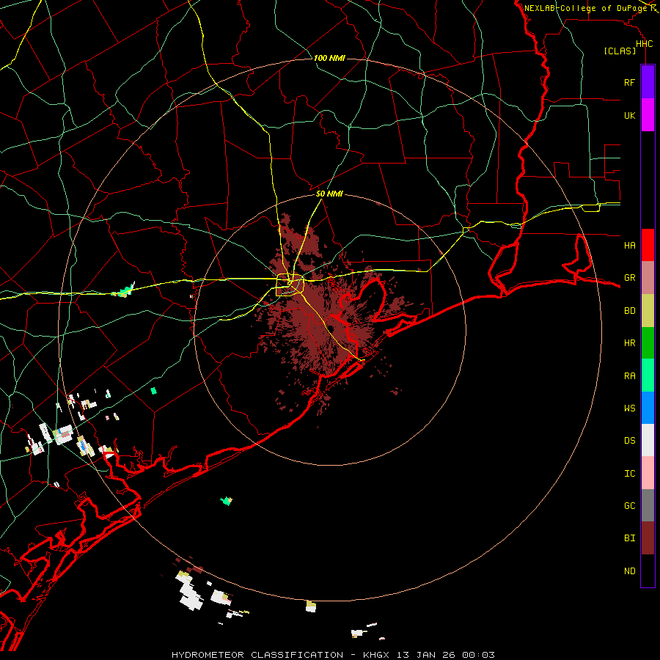Click the DS white legend swatch

pos(648,440)
